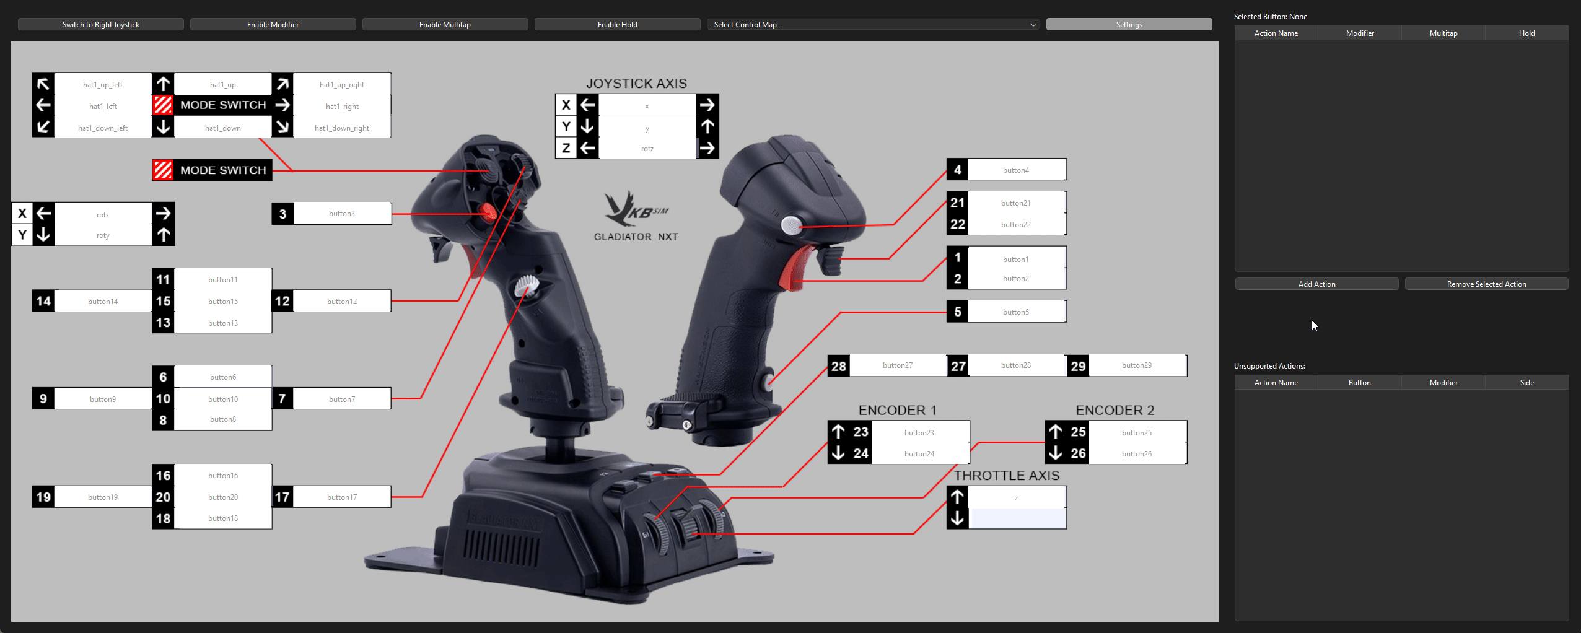
Task: Click the striped MODE SWITCH icon in hat grid
Action: pos(163,105)
